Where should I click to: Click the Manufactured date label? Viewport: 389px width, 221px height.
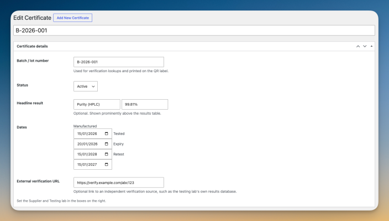[85, 126]
